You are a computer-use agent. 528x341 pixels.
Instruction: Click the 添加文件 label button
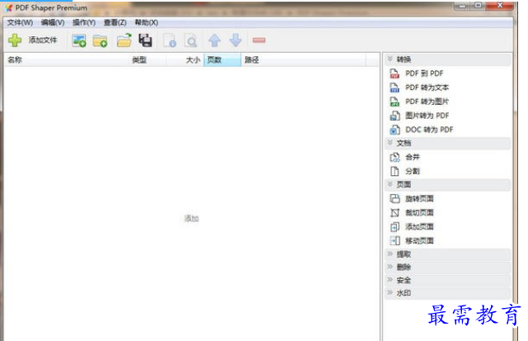click(42, 40)
